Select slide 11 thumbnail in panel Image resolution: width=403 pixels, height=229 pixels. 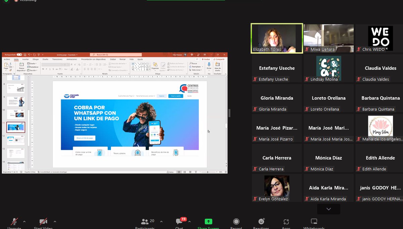16,127
